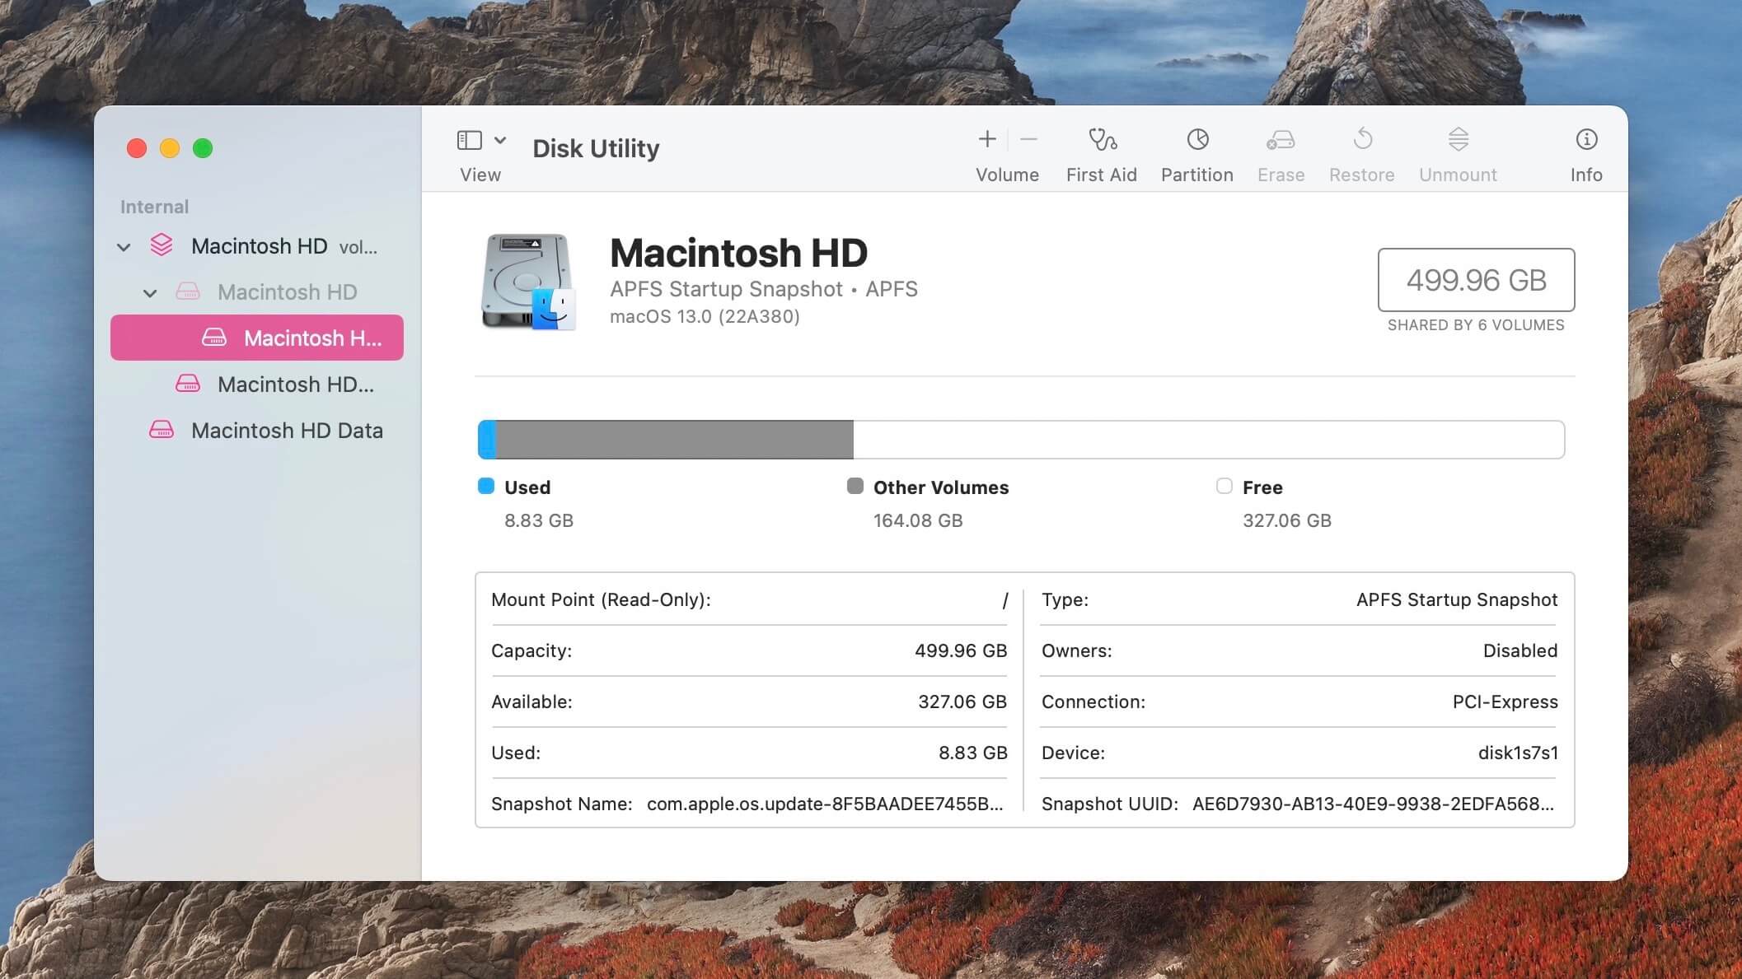This screenshot has height=979, width=1742.
Task: Click the Mount Point (Read-Only) row
Action: click(x=749, y=600)
